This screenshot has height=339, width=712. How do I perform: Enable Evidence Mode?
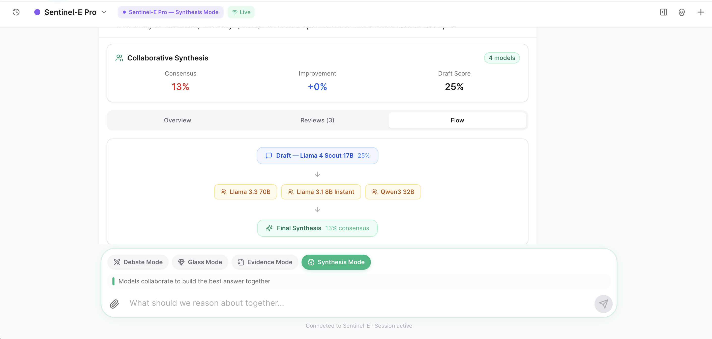(265, 262)
